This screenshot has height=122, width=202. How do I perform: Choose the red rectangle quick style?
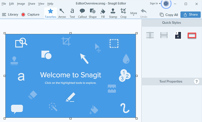tap(192, 35)
